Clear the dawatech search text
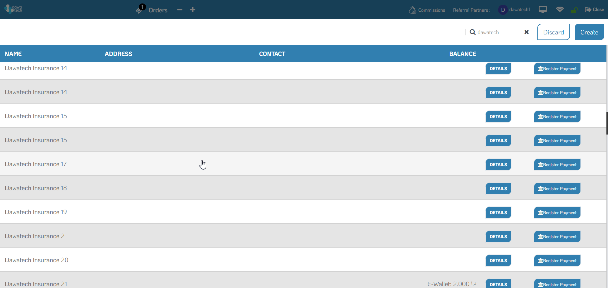Image resolution: width=608 pixels, height=288 pixels. [x=527, y=32]
